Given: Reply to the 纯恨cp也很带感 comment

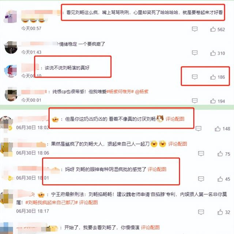Looking at the screenshot, I should coord(195,101).
